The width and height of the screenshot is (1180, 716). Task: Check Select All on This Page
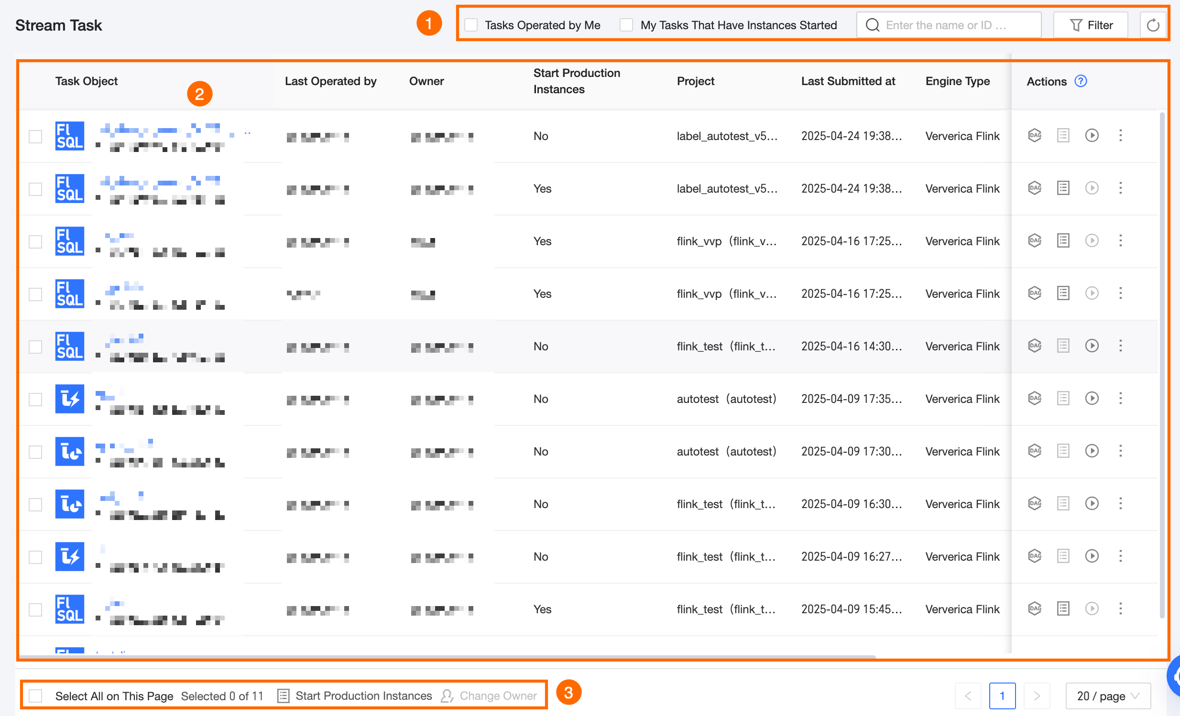(36, 696)
